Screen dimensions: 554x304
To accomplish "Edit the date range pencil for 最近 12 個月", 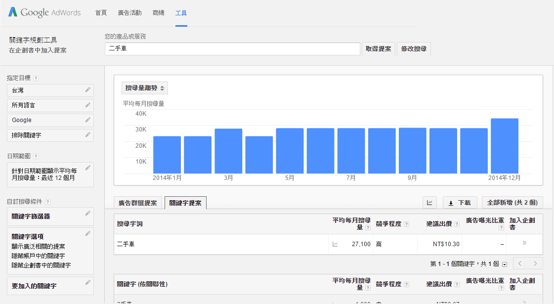I will [x=88, y=168].
